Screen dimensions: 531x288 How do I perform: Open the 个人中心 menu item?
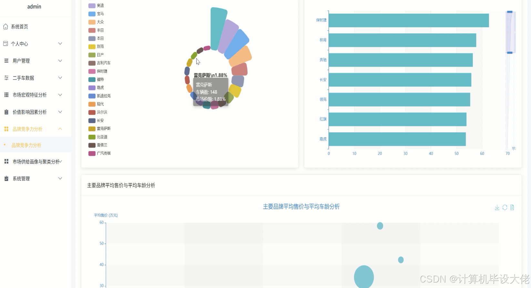pyautogui.click(x=36, y=44)
